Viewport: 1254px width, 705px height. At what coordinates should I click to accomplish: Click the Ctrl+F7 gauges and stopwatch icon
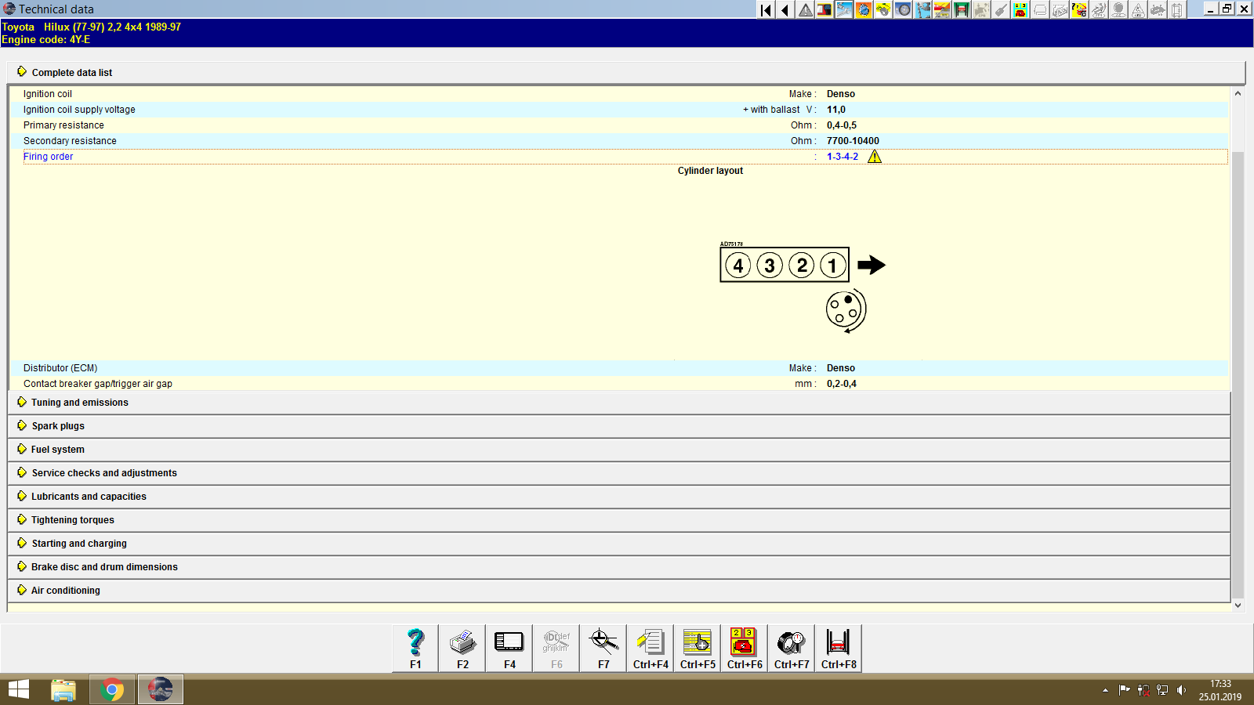tap(791, 645)
